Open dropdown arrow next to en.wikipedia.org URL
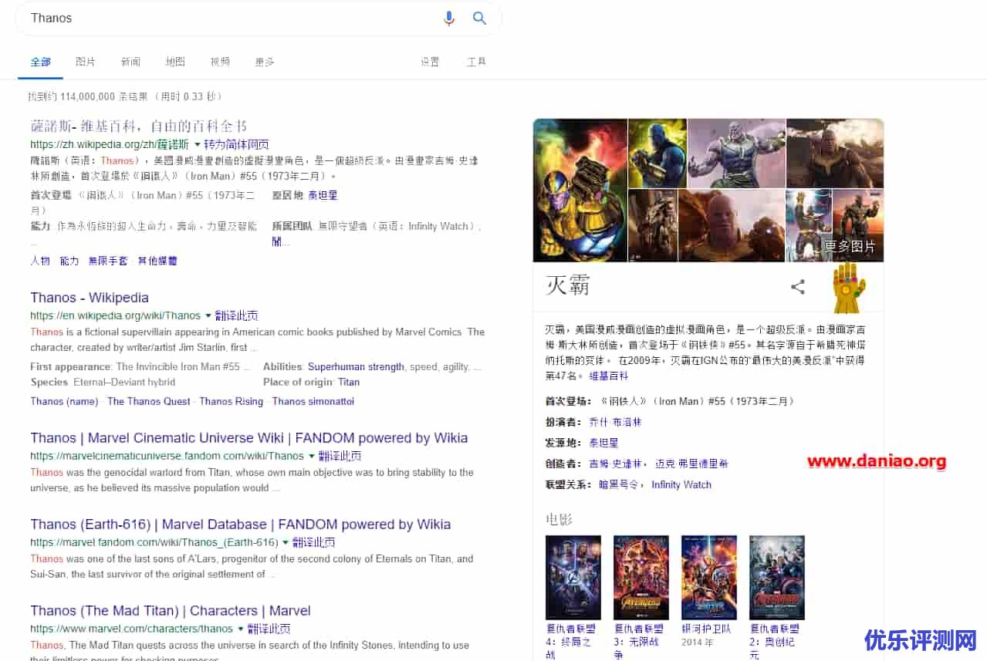Screen dimensions: 987x661 tap(208, 315)
